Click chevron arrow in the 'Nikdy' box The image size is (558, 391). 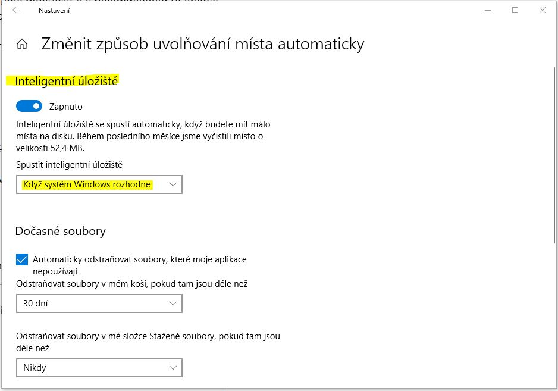pyautogui.click(x=173, y=368)
